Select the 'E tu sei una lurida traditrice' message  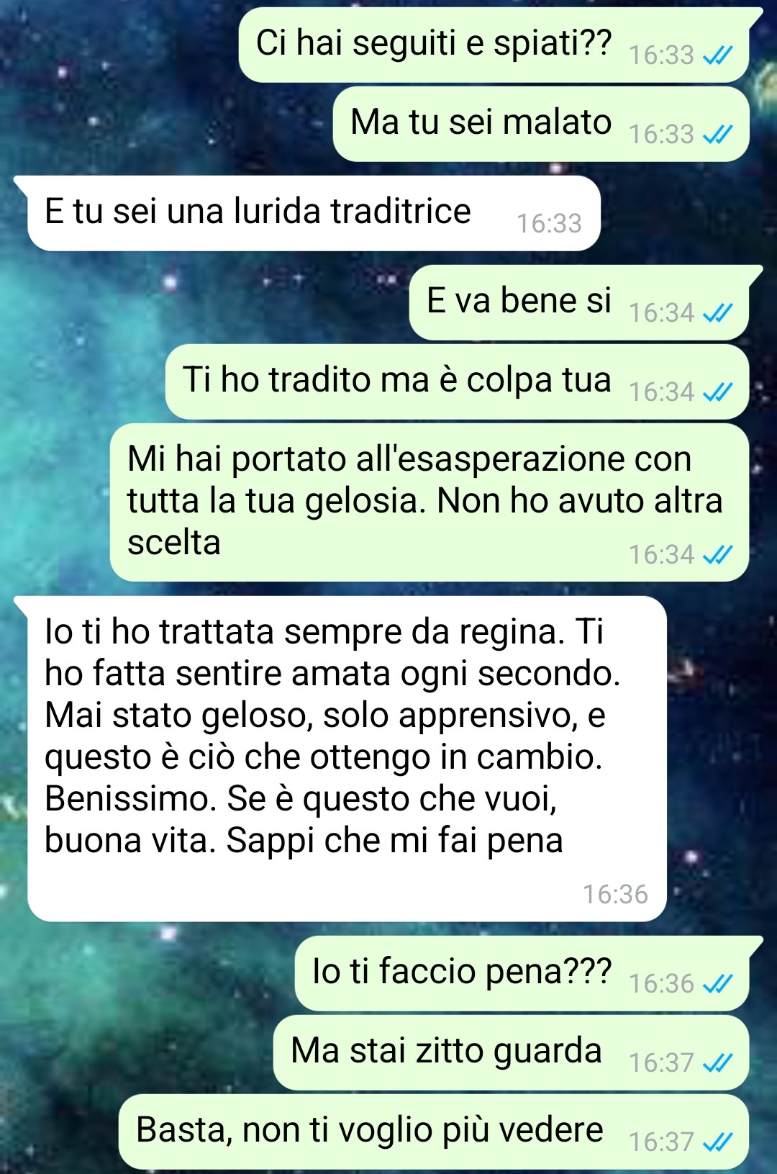314,213
